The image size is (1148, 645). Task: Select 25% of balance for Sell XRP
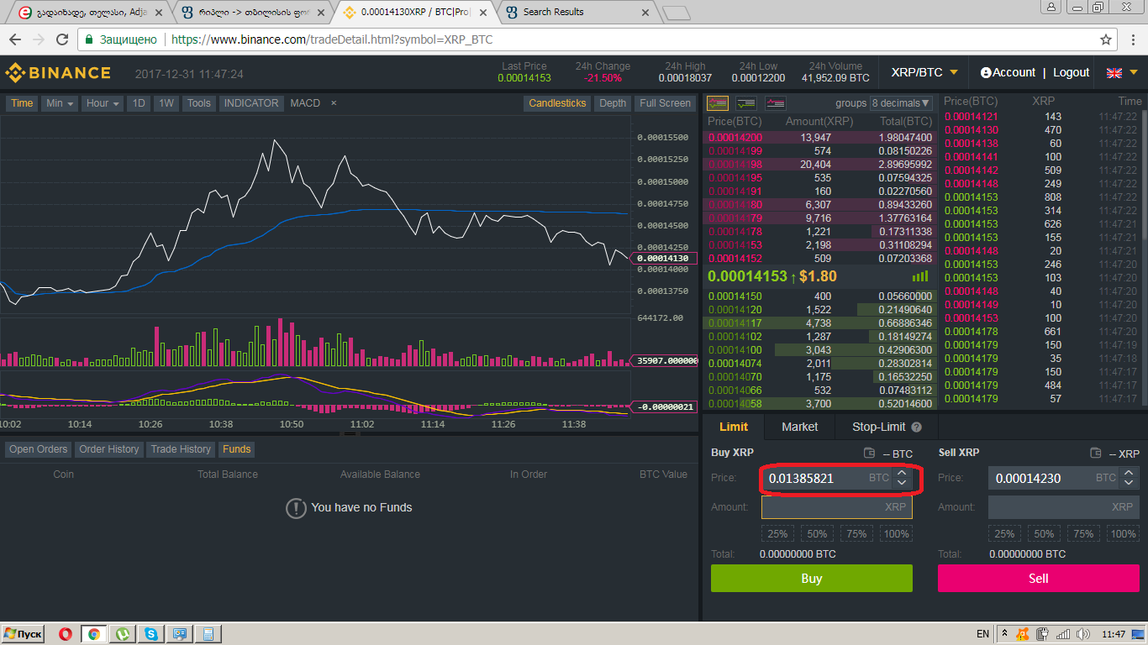pos(1004,533)
